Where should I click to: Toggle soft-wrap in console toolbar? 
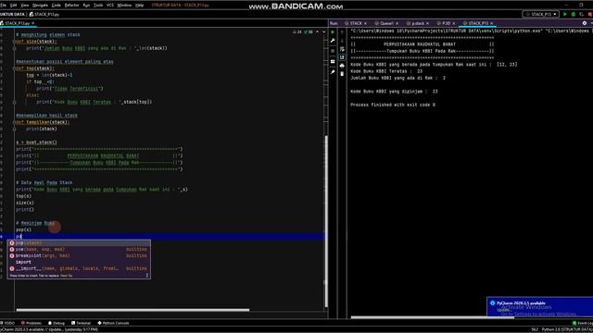coord(342,49)
